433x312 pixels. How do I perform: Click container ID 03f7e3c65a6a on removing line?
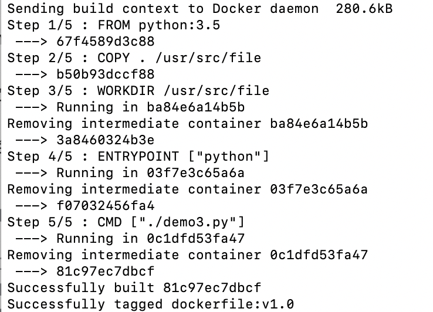click(319, 189)
